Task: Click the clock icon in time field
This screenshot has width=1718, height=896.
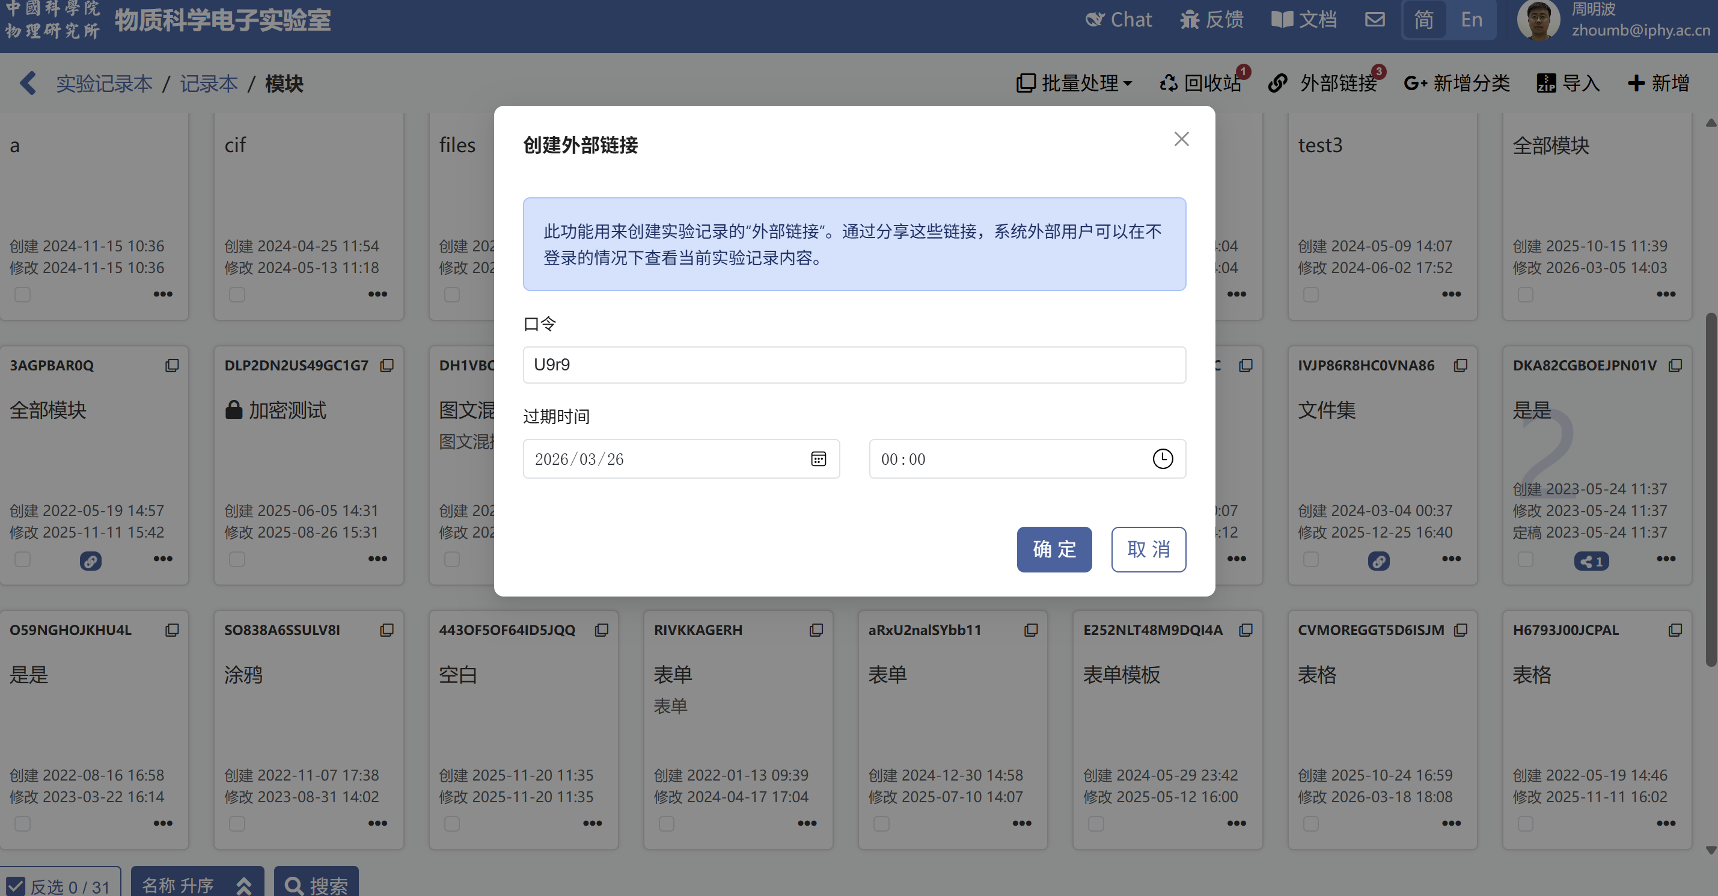Action: click(x=1163, y=459)
